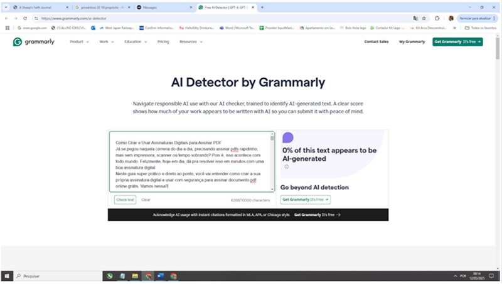Close the Messages tab

click(x=191, y=8)
